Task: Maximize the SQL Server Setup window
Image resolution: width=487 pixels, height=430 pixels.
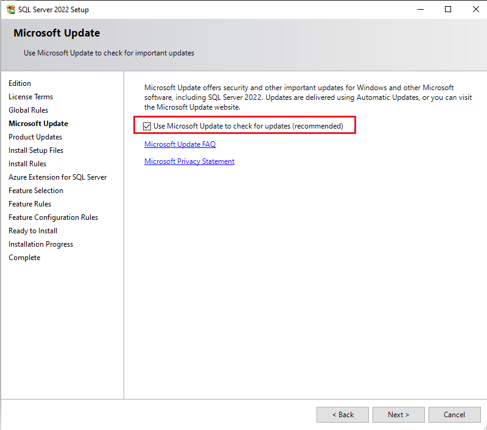Action: [x=448, y=9]
